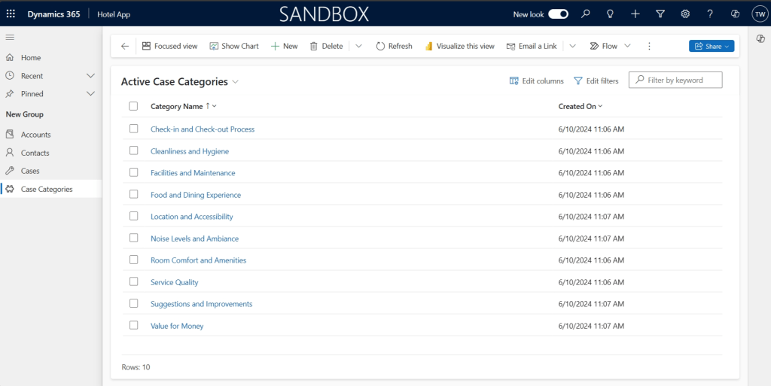This screenshot has width=771, height=386.
Task: Check the Location and Accessibility row checkbox
Action: (134, 216)
